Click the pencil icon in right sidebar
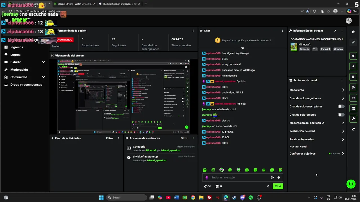The height and width of the screenshot is (202, 360). coord(353,42)
